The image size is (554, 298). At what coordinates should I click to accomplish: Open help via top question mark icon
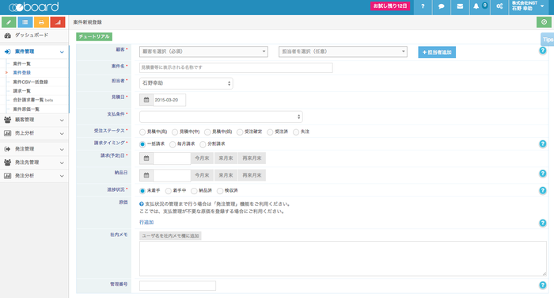(x=423, y=6)
